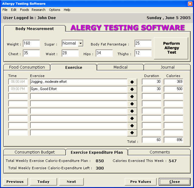
Task: Close window with title bar X
Action: tap(190, 4)
